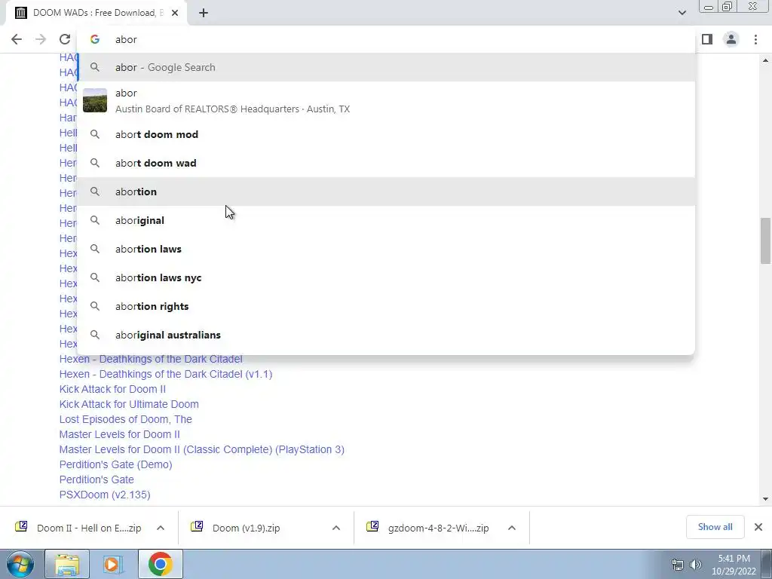The height and width of the screenshot is (579, 772).
Task: Open the taskbar clock showing 5:41 PM
Action: [734, 565]
